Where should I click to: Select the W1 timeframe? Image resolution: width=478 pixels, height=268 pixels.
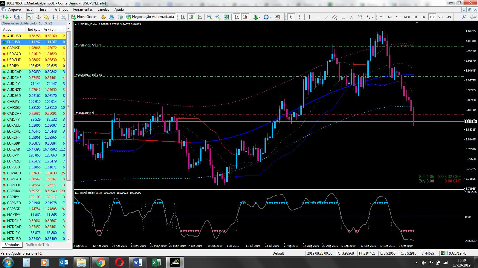click(x=441, y=17)
